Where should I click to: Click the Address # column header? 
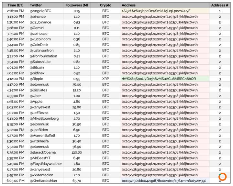[220, 5]
